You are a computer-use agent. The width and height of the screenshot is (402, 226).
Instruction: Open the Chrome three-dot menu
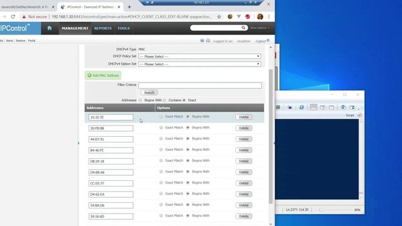[x=269, y=17]
